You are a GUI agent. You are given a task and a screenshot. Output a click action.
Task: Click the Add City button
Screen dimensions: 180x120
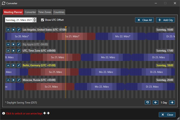[165, 20]
